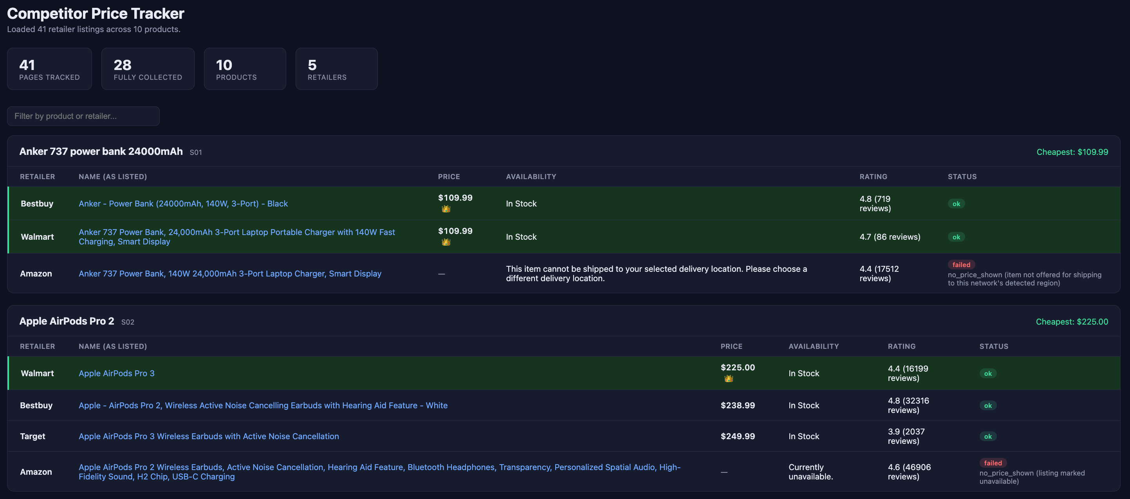Image resolution: width=1130 pixels, height=499 pixels.
Task: Click the $109.99 price in the Bestbuy row
Action: coord(455,197)
